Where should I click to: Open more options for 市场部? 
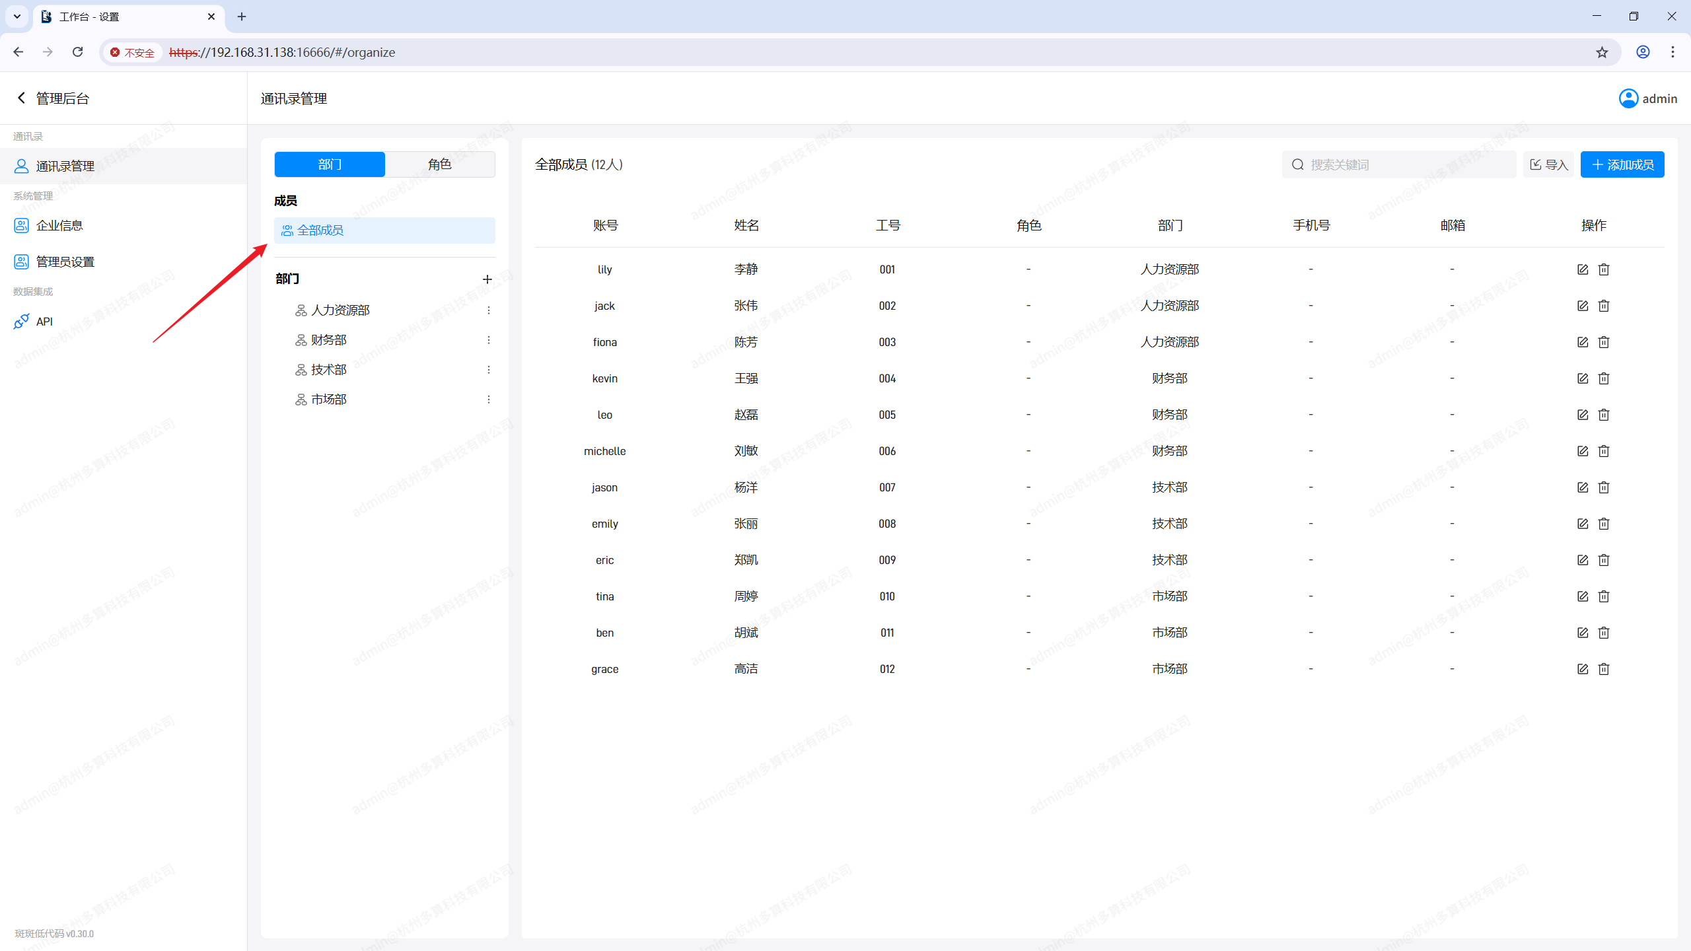(489, 400)
